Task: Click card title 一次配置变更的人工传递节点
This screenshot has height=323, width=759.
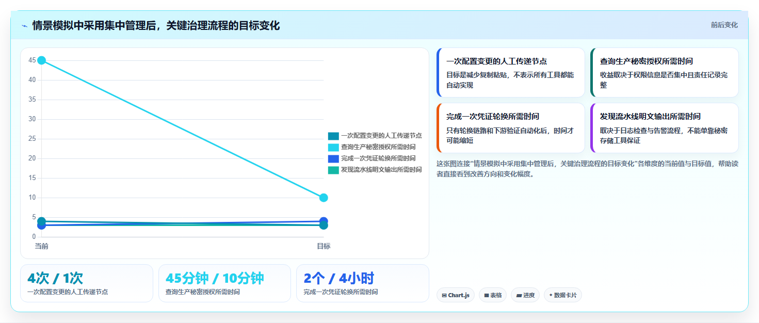Action: click(x=496, y=61)
